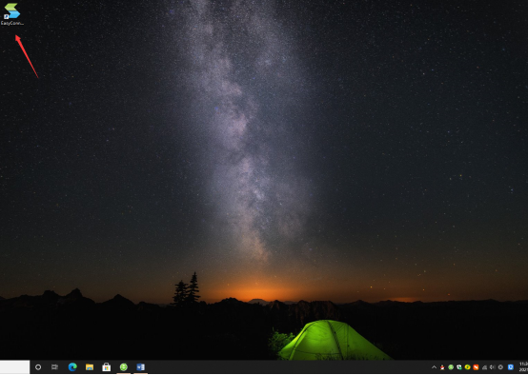Open Task View on taskbar
The height and width of the screenshot is (375, 528).
click(x=54, y=367)
